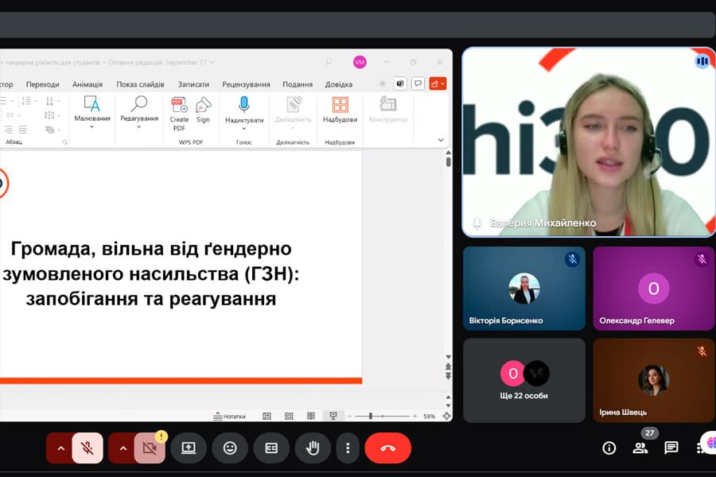
Task: Click the zoom slider handle
Action: [x=370, y=416]
